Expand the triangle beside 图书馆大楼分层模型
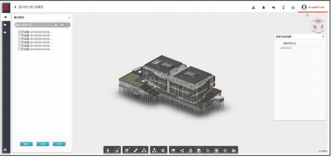This screenshot has width=331, height=157. click(16, 7)
